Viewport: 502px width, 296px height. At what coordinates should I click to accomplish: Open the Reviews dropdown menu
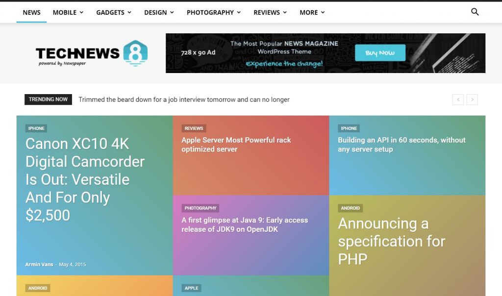click(x=270, y=12)
